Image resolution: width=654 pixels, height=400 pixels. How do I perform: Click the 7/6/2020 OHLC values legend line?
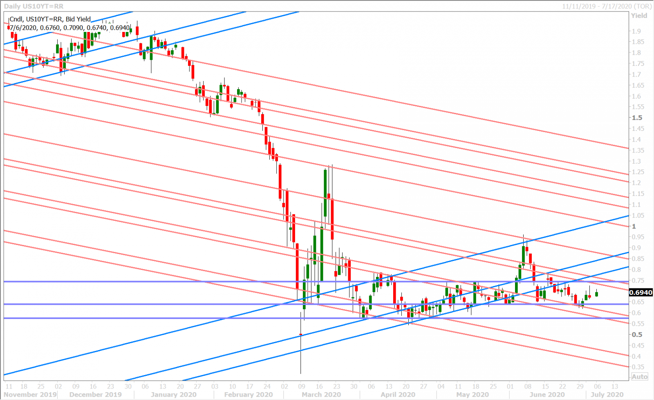click(69, 27)
